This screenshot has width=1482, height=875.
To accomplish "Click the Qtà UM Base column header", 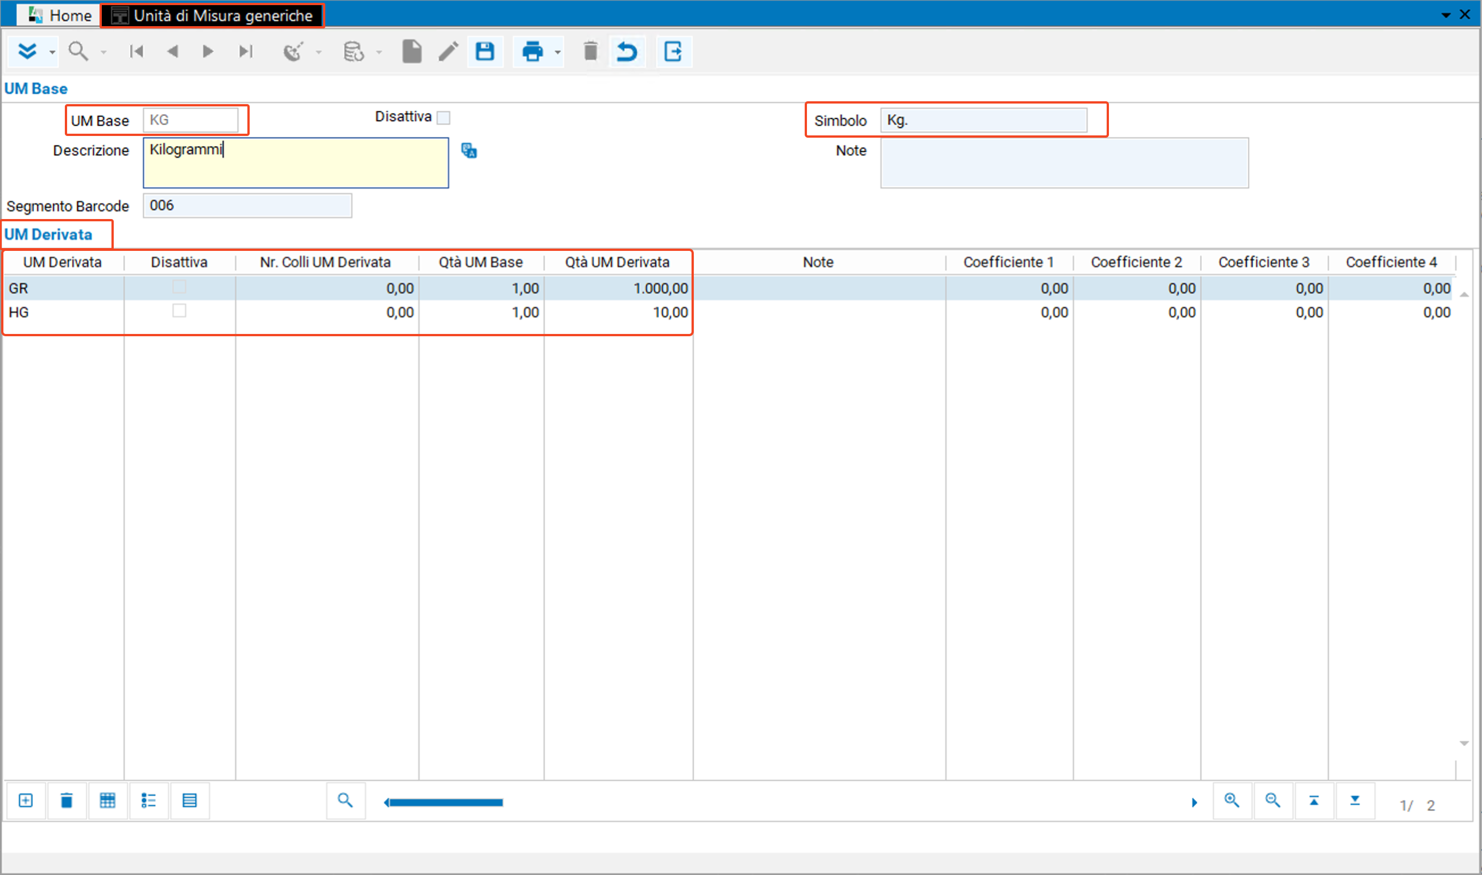I will tap(481, 262).
